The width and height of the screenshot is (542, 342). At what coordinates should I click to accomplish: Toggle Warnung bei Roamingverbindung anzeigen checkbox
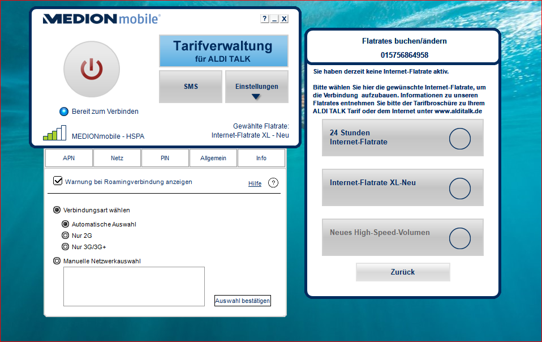coord(57,181)
